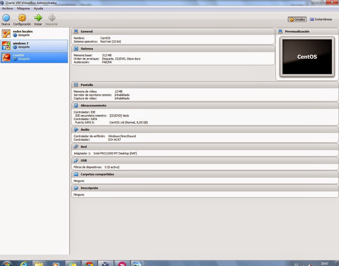
Task: Open the Audio section title link
Action: [x=85, y=130]
